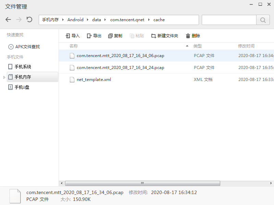The height and width of the screenshot is (205, 274).
Task: Click the horizontal scrollbar thumb
Action: pyautogui.click(x=142, y=183)
